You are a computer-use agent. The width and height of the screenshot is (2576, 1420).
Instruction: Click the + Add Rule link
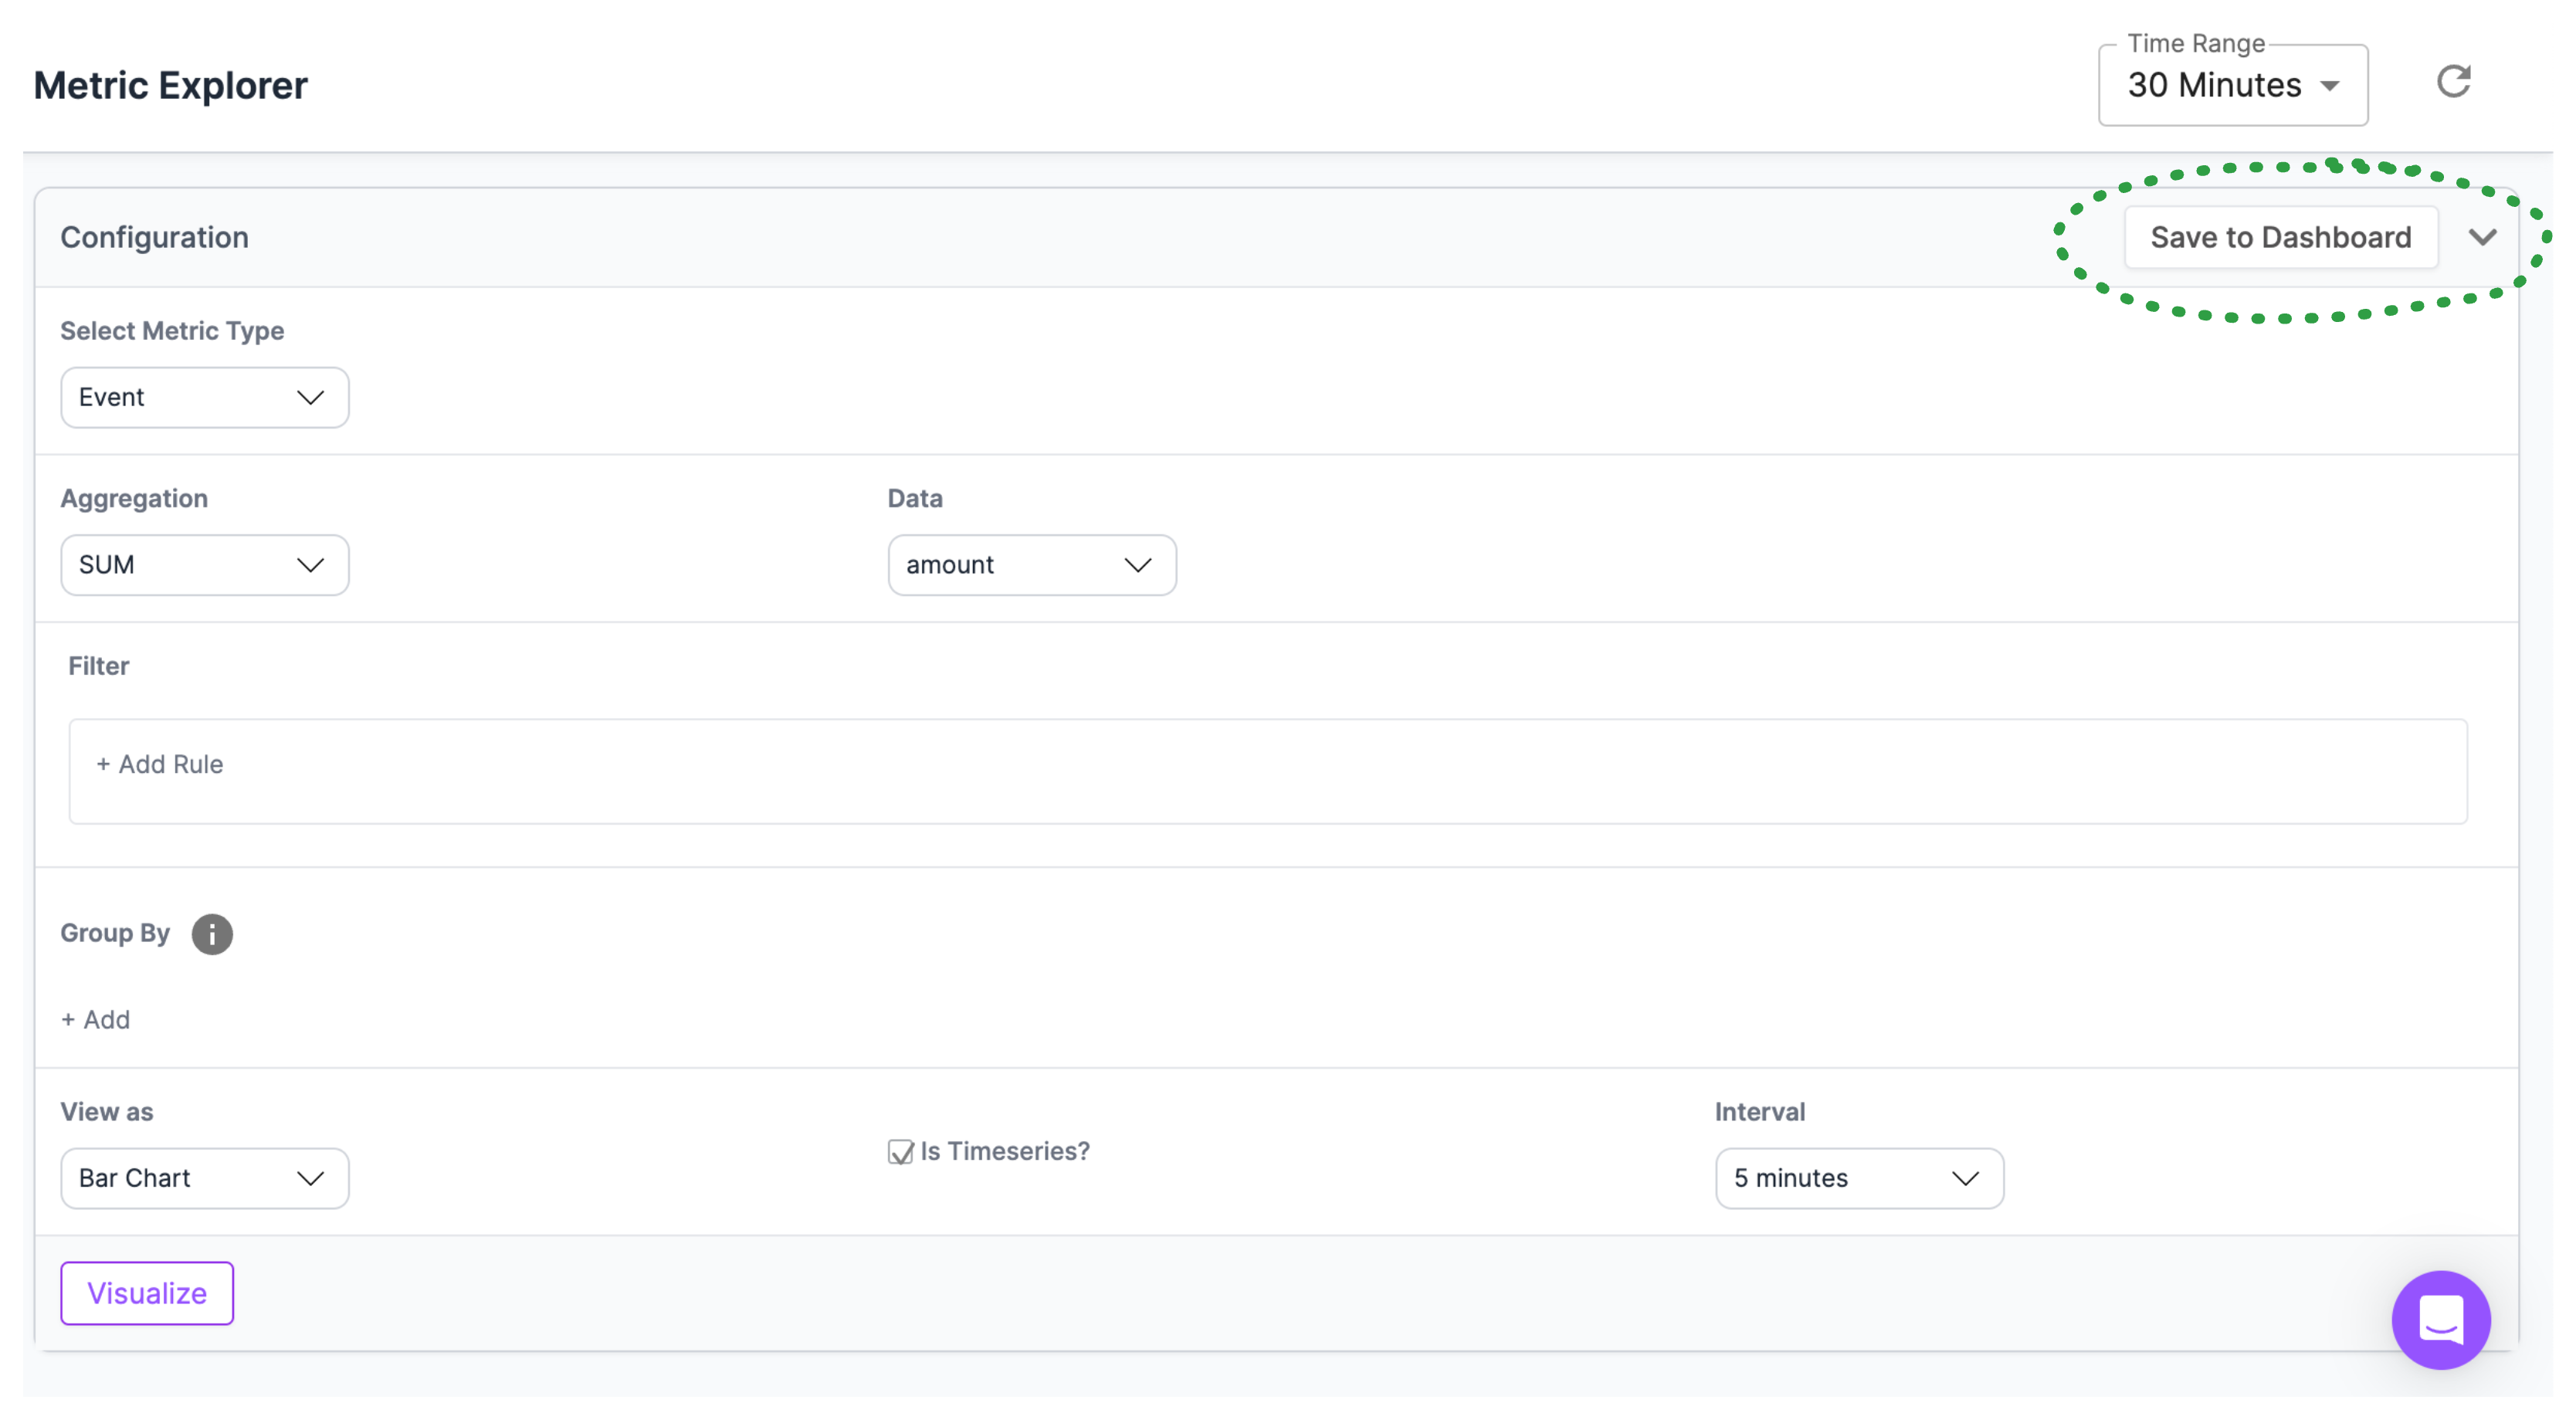(160, 764)
